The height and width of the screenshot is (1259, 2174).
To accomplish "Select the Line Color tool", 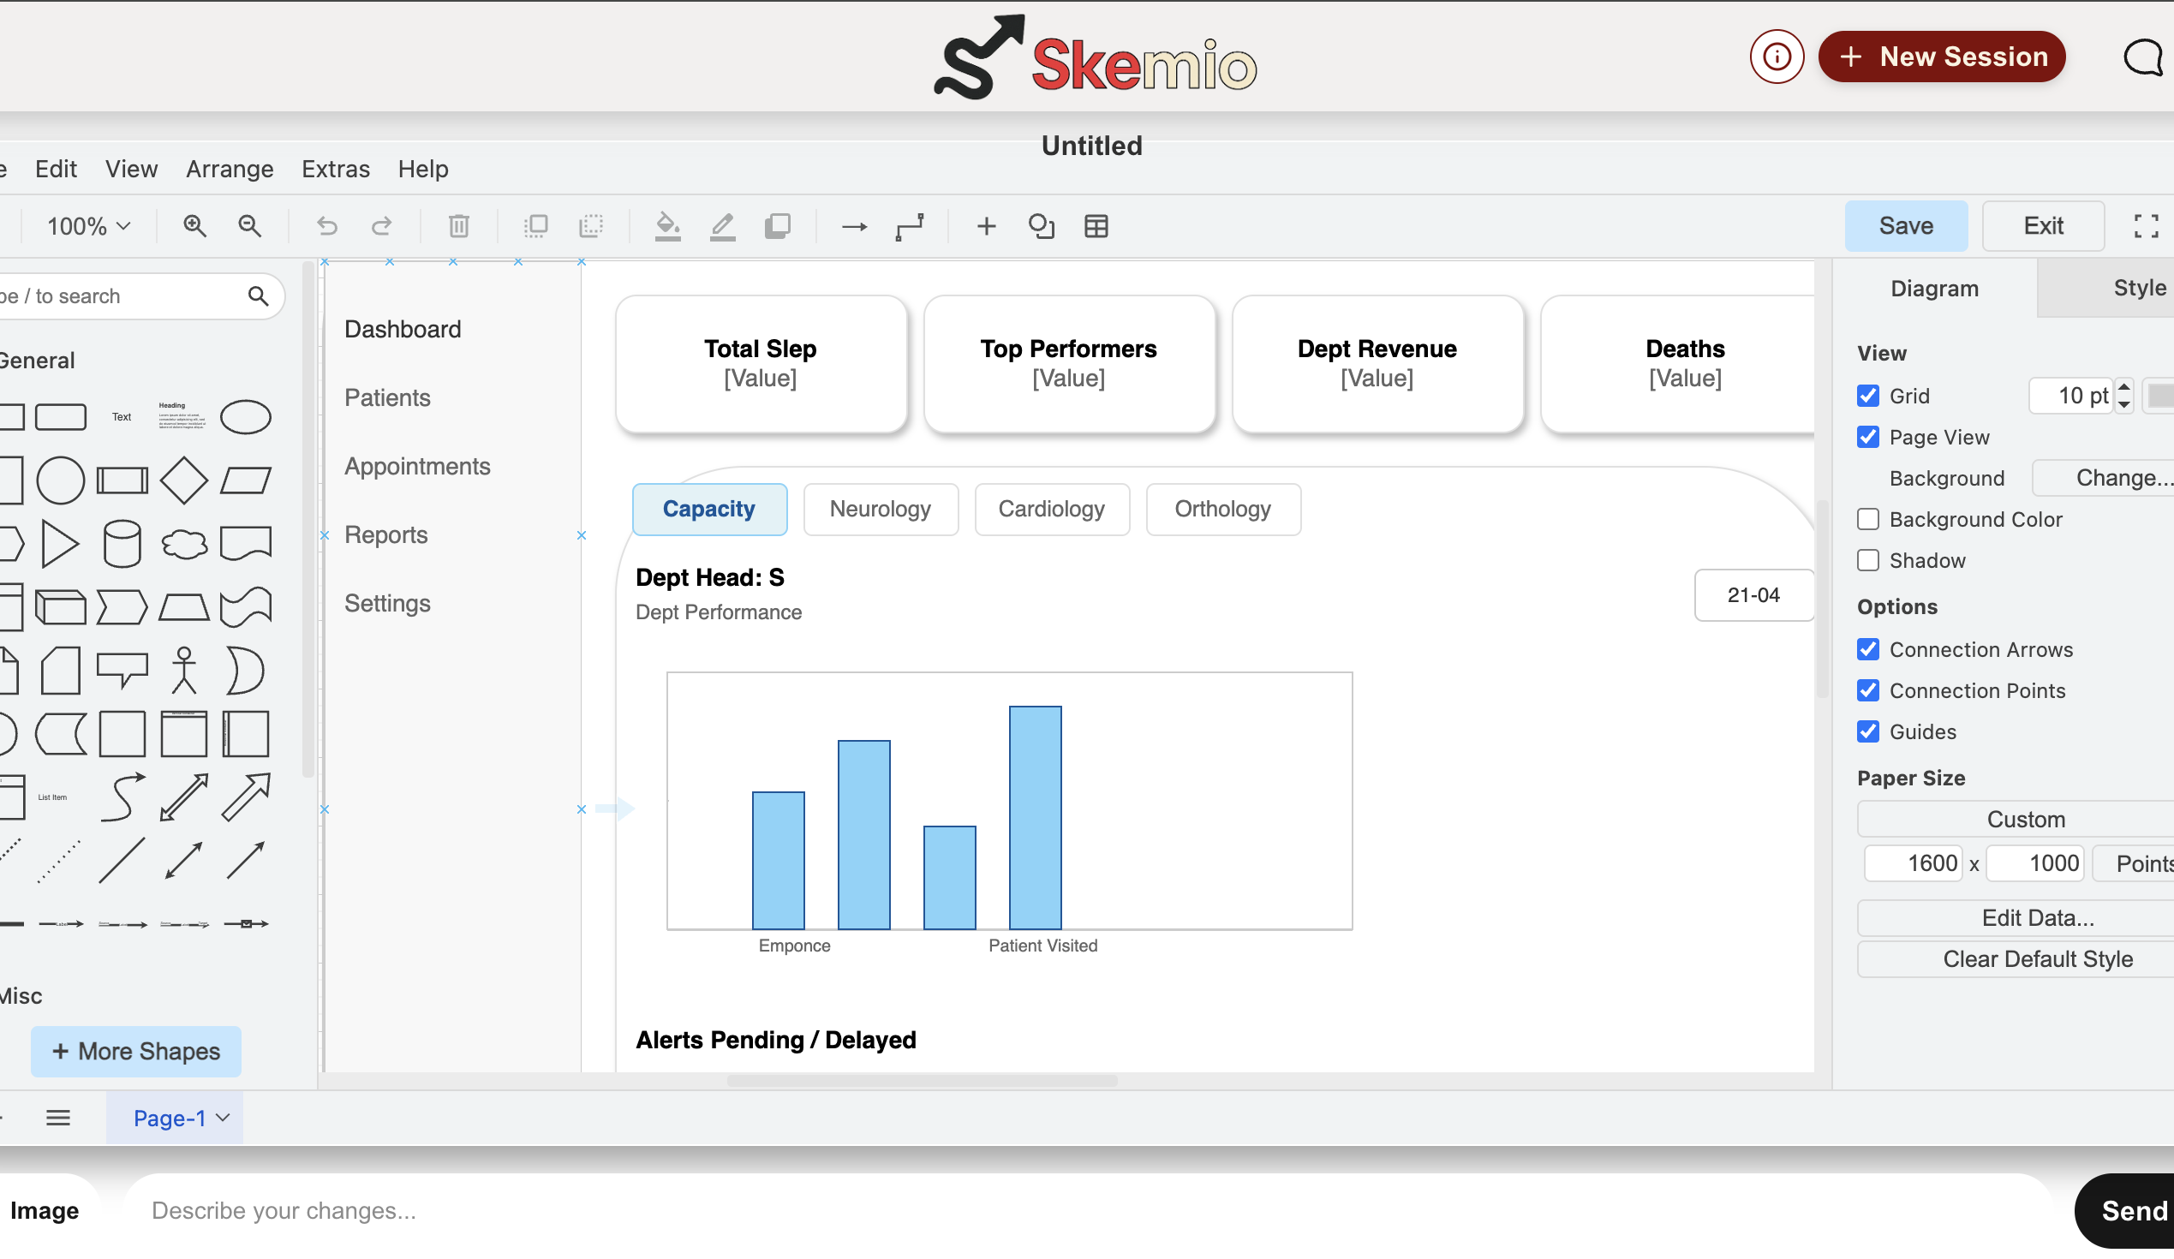I will 722,226.
